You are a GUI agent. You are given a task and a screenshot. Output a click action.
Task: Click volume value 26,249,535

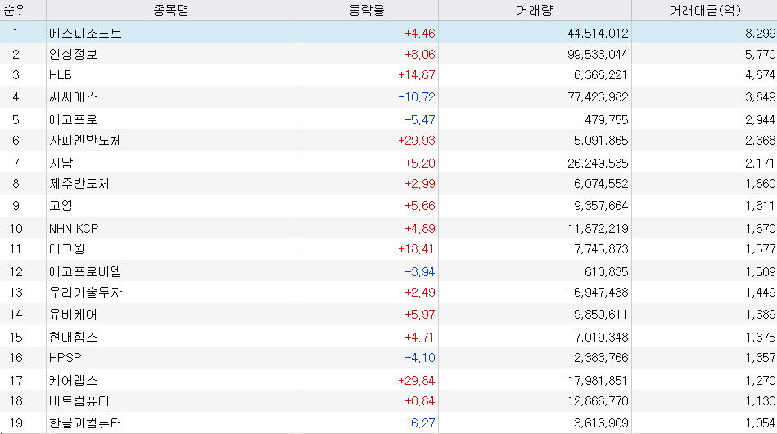coord(598,163)
